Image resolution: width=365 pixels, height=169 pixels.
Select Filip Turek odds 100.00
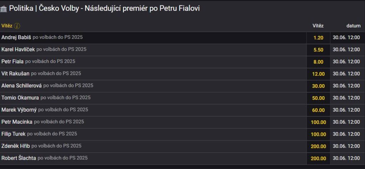coord(318,134)
